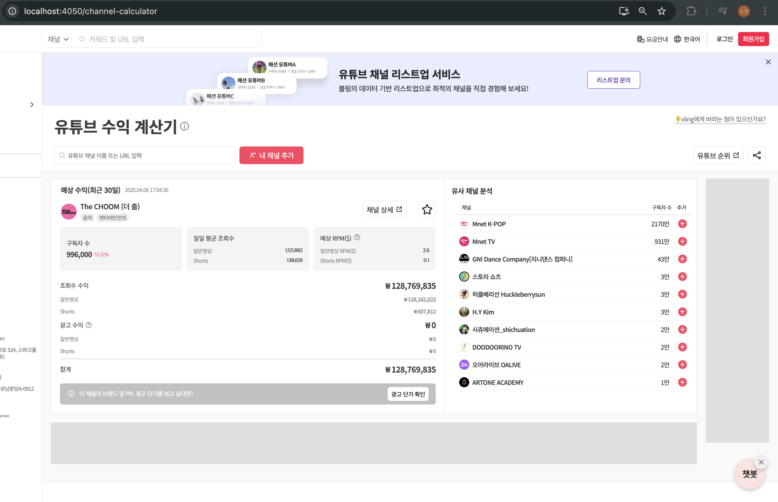Viewport: 778px width, 502px height.
Task: Open browser three-dot menu
Action: tap(764, 11)
